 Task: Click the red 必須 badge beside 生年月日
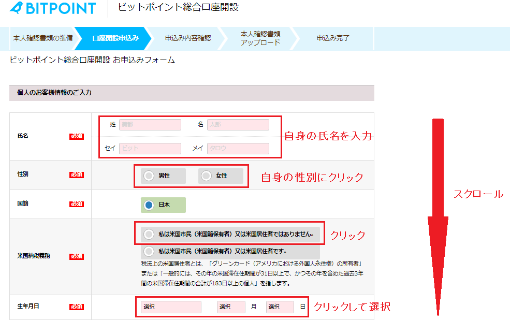(77, 307)
